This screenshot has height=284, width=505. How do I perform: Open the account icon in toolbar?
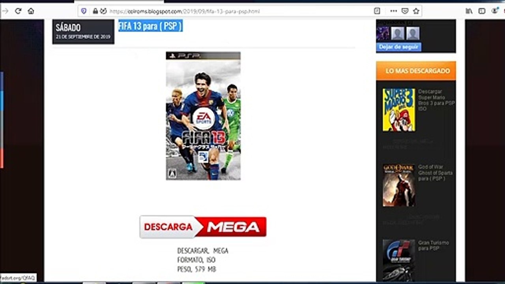tap(495, 11)
